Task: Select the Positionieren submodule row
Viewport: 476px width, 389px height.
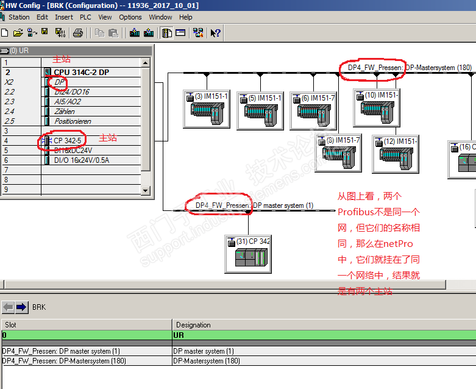Action: 72,121
